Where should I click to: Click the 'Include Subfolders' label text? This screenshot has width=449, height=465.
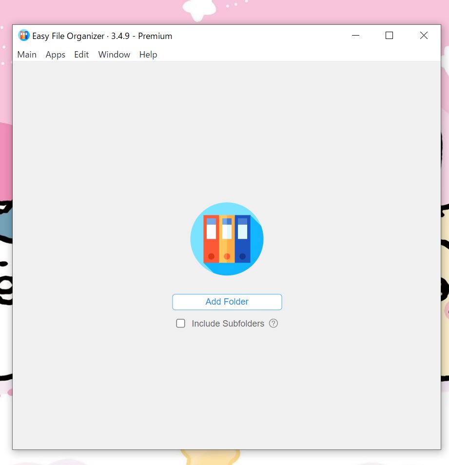click(228, 324)
